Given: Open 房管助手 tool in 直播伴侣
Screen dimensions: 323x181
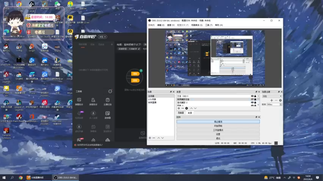Looking at the screenshot, I should (93, 102).
